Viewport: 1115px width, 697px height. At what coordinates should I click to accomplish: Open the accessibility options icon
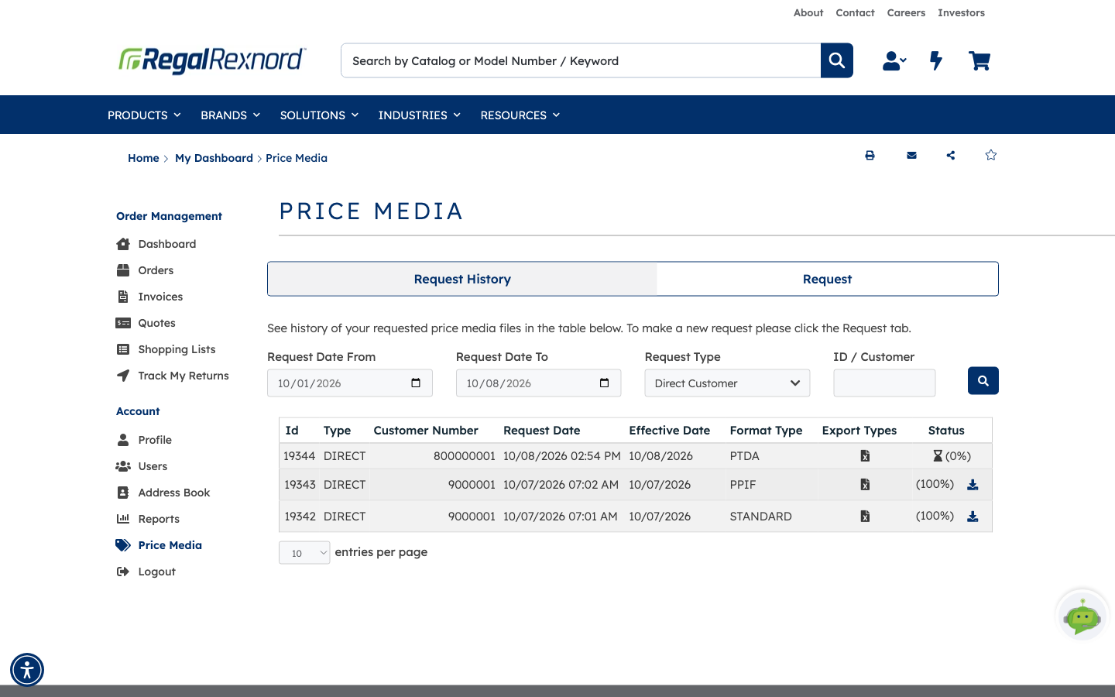[x=27, y=670]
